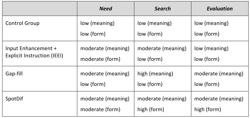Select the Control Group row label

click(x=22, y=23)
